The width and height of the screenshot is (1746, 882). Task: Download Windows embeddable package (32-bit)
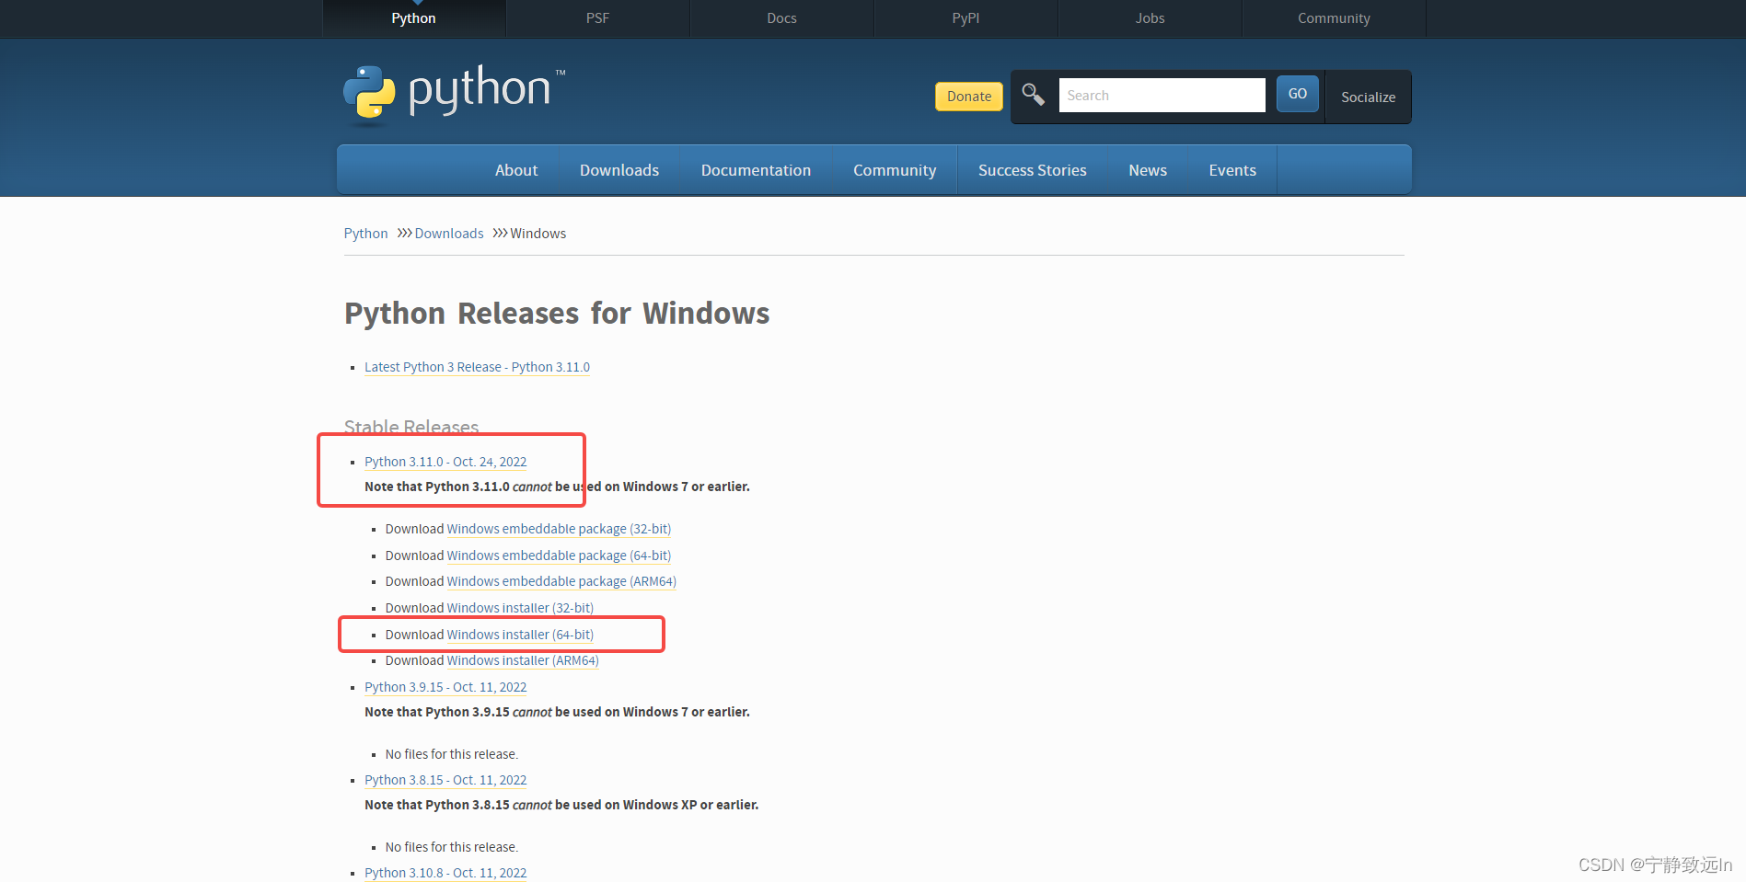click(559, 529)
